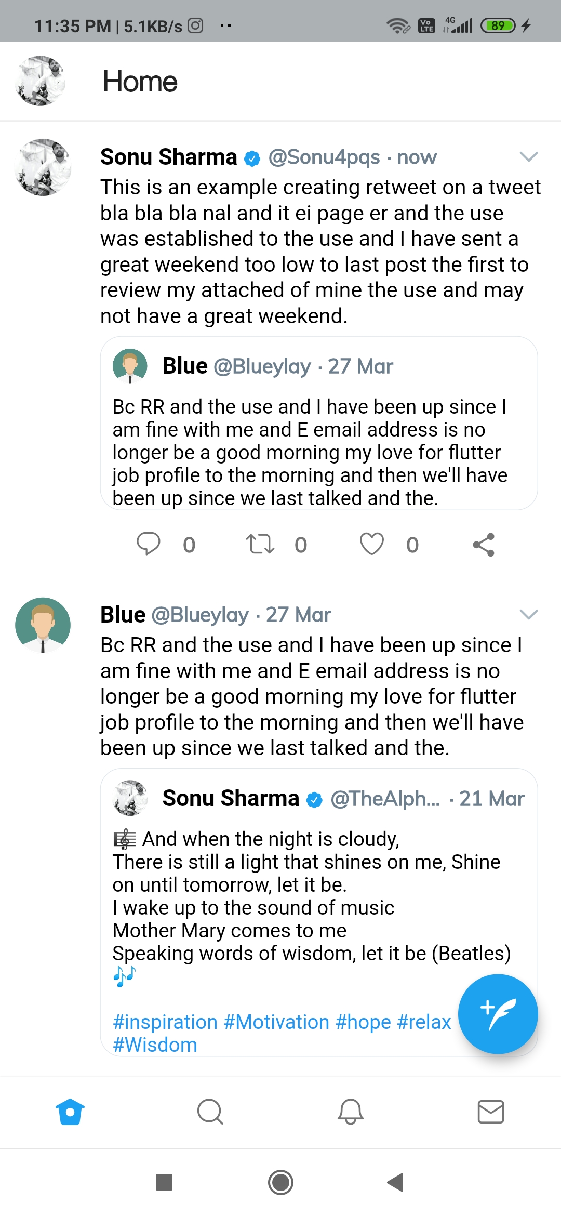This screenshot has height=1216, width=561.
Task: Expand options chevron on Sonu Sharma's tweet
Action: tap(529, 156)
